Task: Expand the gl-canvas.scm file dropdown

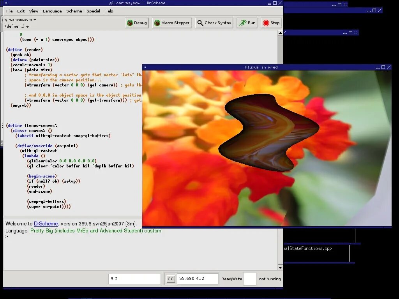Action: click(x=21, y=19)
